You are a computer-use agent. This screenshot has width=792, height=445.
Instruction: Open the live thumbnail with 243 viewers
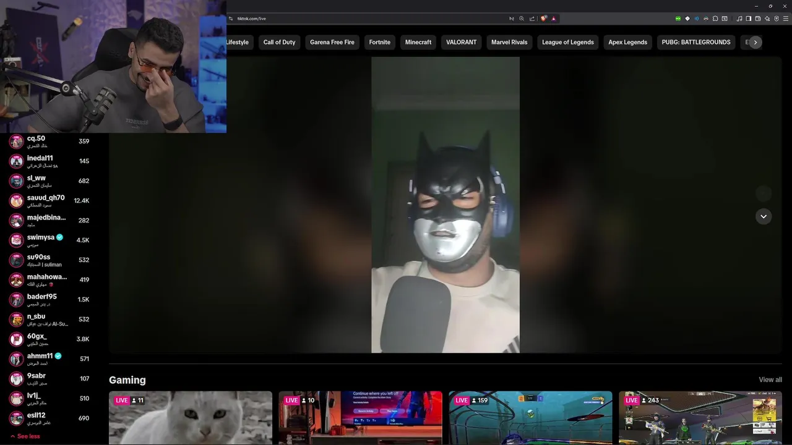click(700, 418)
